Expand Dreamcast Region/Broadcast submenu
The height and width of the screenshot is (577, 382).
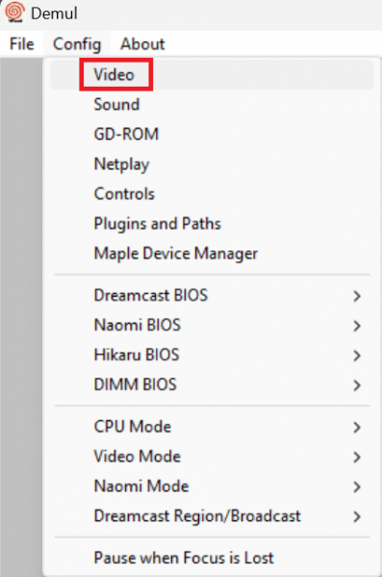(x=212, y=516)
